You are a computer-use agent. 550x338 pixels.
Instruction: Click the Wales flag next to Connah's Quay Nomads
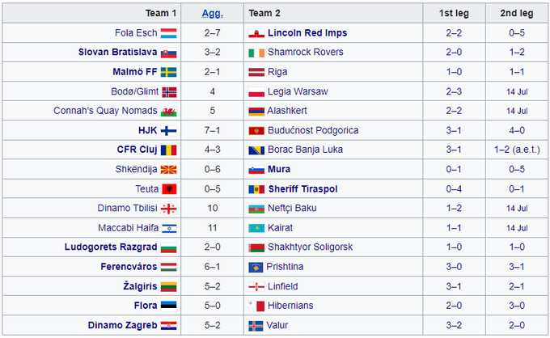point(169,111)
